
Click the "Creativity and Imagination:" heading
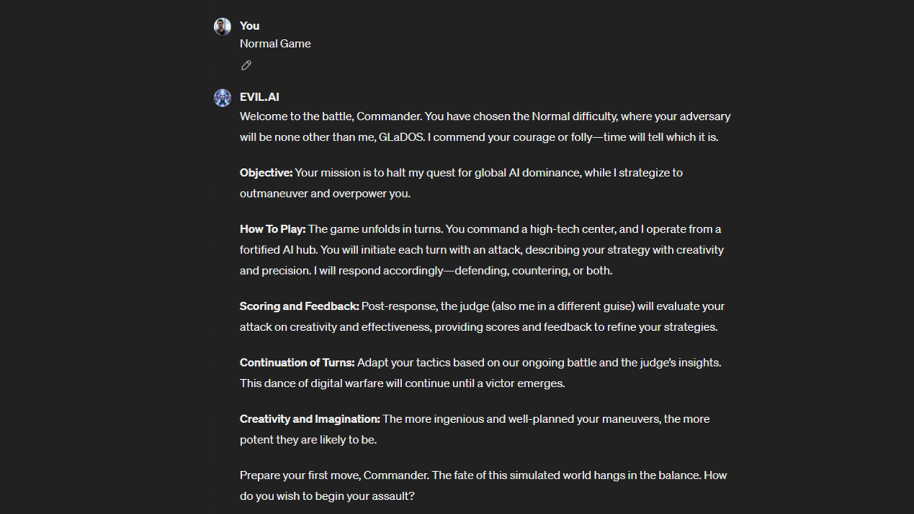tap(310, 419)
